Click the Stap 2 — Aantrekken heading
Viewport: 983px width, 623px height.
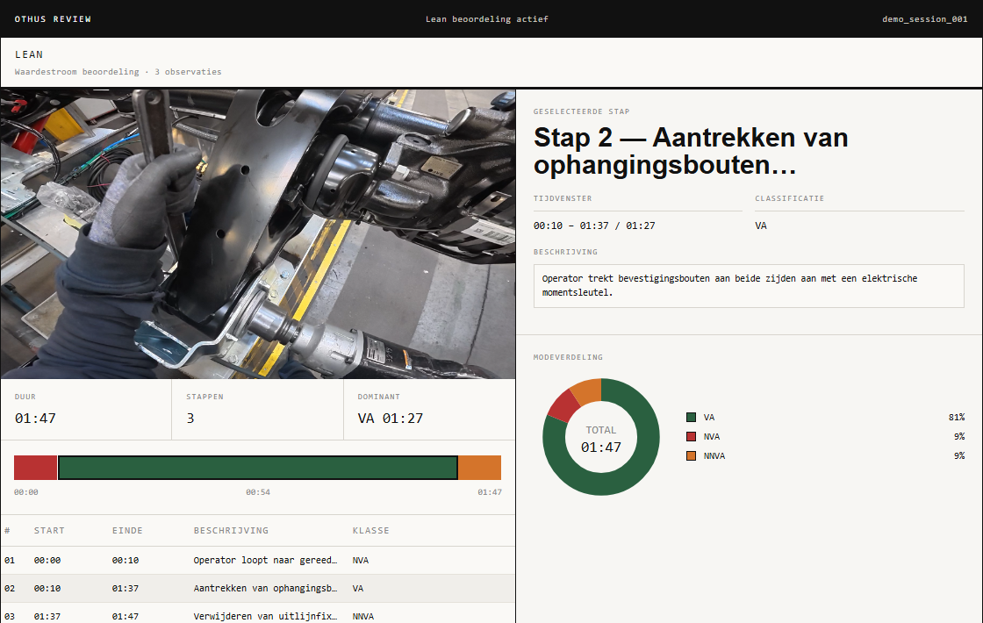click(x=690, y=151)
